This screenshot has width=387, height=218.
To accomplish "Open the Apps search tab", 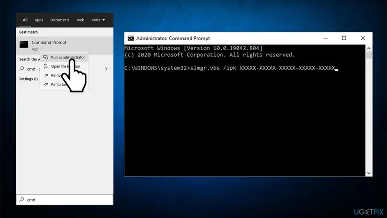I will click(39, 20).
